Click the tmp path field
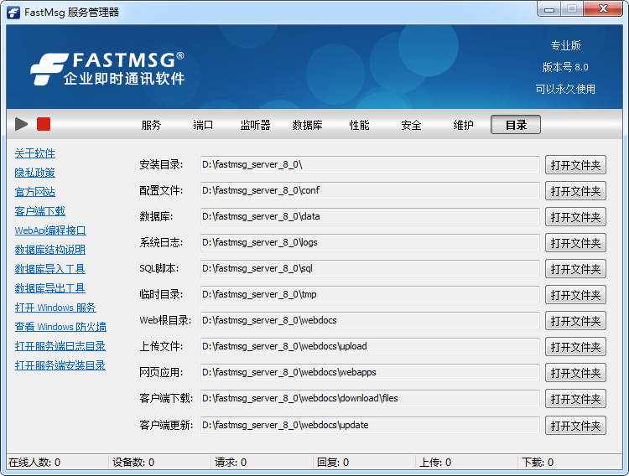 (370, 294)
